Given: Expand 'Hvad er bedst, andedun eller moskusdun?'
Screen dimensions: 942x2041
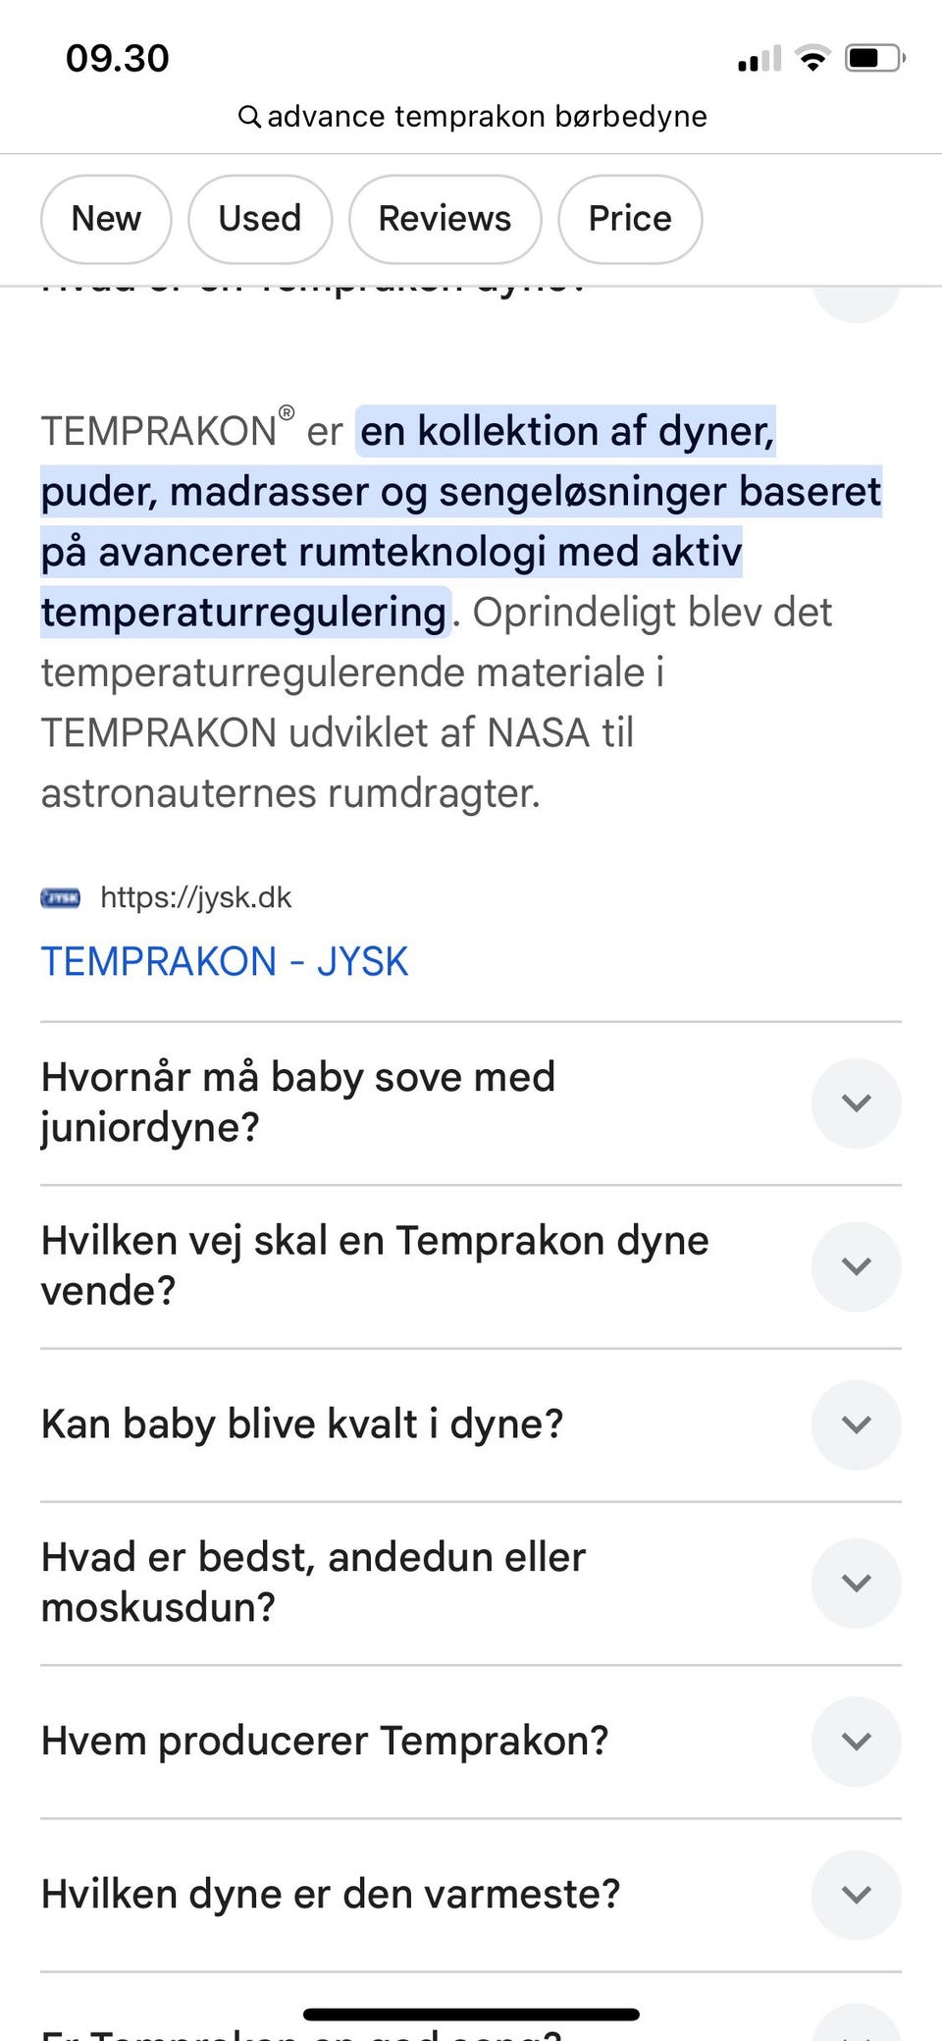Looking at the screenshot, I should pos(856,1583).
